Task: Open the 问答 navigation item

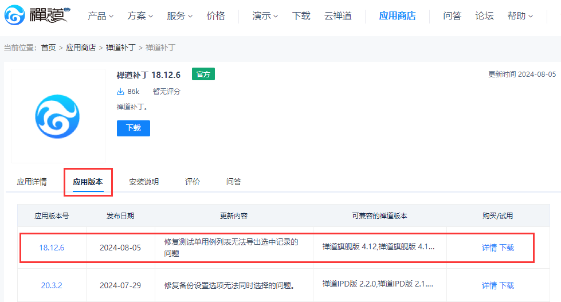Action: 452,15
